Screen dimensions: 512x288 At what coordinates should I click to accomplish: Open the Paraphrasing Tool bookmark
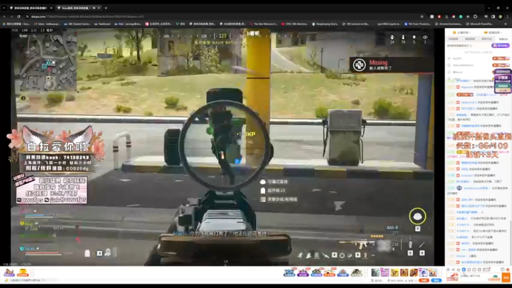coord(325,24)
